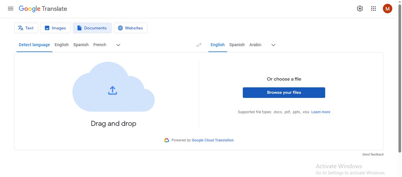The width and height of the screenshot is (402, 177).
Task: Click the Or choose a file label
Action: pyautogui.click(x=284, y=79)
